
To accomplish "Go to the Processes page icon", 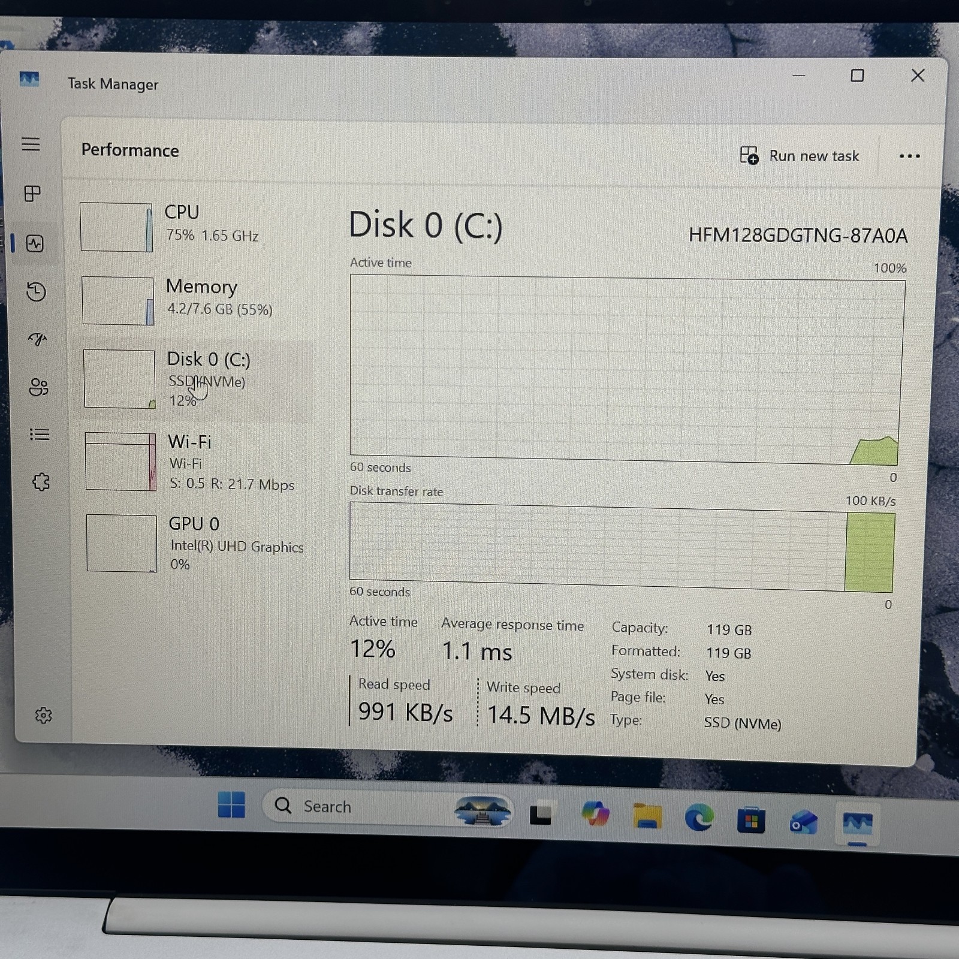I will (x=32, y=194).
